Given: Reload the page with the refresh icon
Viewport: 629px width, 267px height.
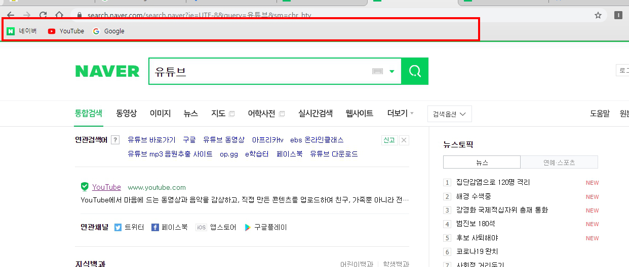Looking at the screenshot, I should click(x=43, y=15).
